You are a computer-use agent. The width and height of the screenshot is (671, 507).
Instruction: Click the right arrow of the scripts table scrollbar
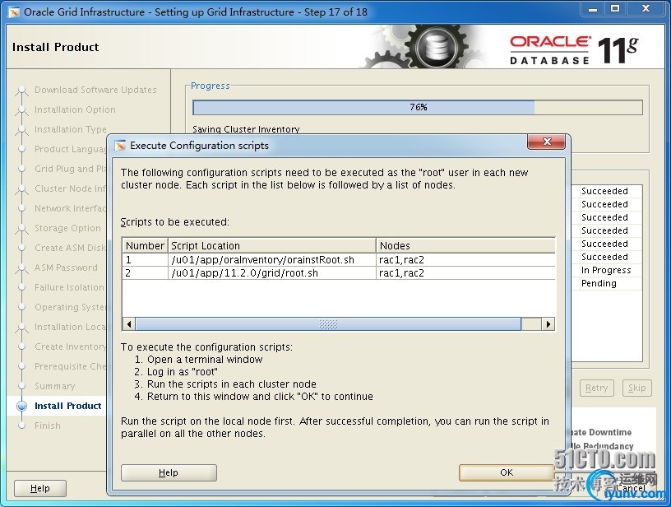point(548,323)
